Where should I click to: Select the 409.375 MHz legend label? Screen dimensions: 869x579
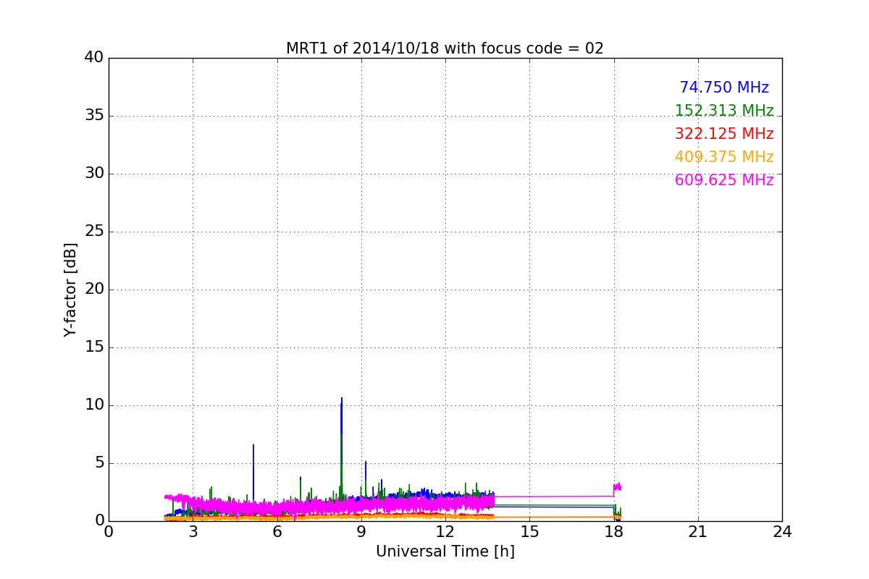pyautogui.click(x=724, y=157)
